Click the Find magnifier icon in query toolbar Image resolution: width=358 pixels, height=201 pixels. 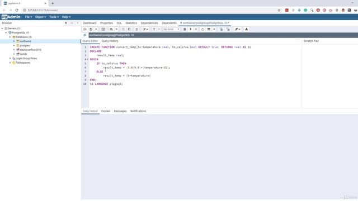click(x=111, y=30)
